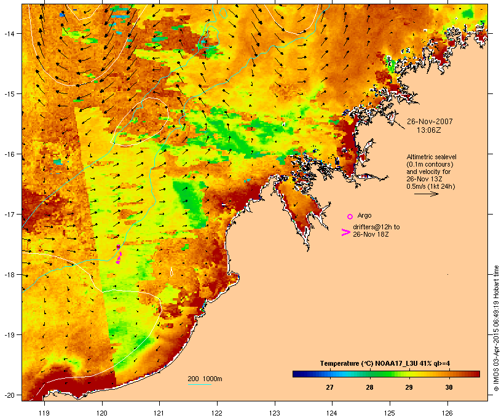
Task: Click the '26-Nov-2007' date label
Action: pyautogui.click(x=430, y=122)
